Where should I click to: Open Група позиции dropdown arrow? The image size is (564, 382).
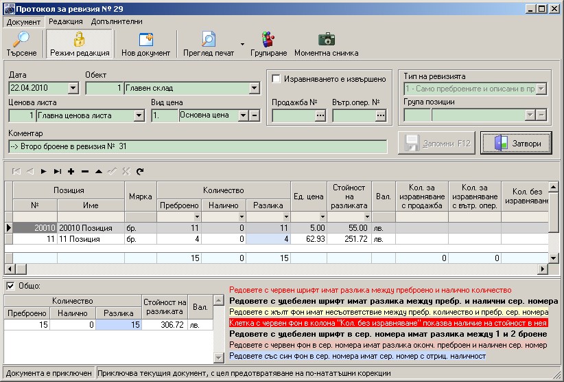click(530, 115)
